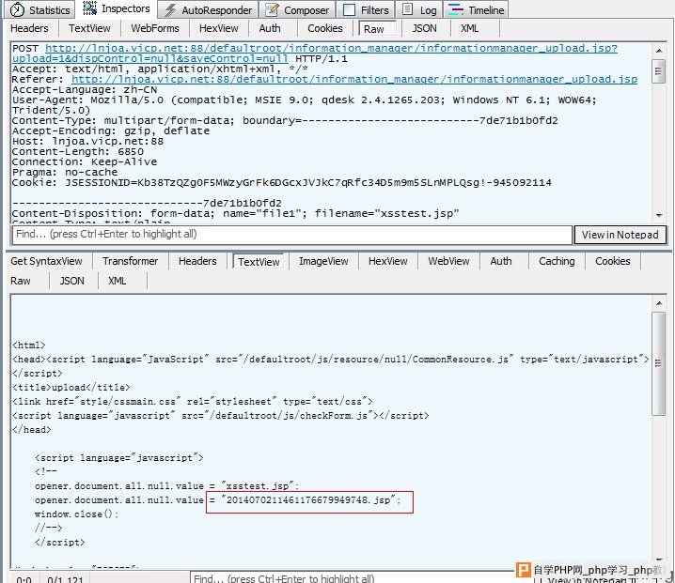Select response ImageView tab
Screen dimensions: 675x583
pos(323,261)
